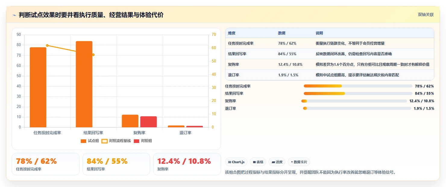Select the Chart.js tag chip
Viewport: 446px width, 187px height.
point(236,162)
